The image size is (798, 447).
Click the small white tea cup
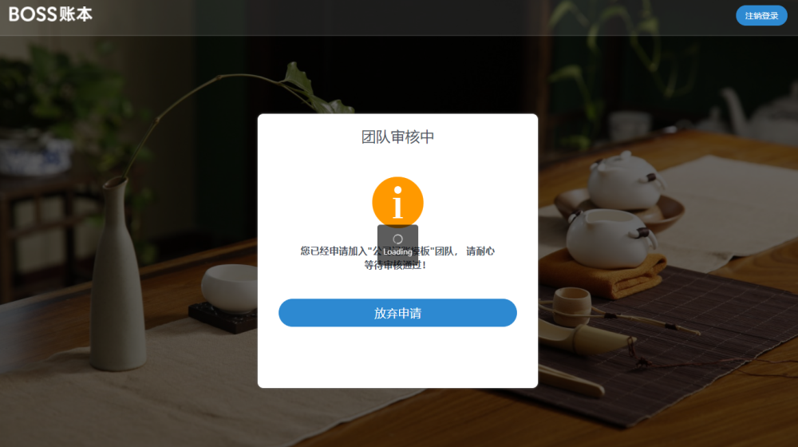[230, 287]
